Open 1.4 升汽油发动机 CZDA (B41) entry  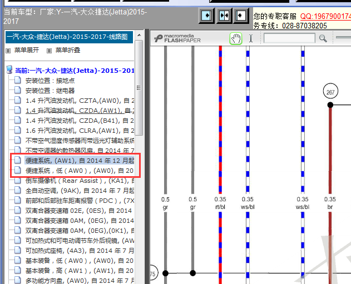[x=80, y=121]
